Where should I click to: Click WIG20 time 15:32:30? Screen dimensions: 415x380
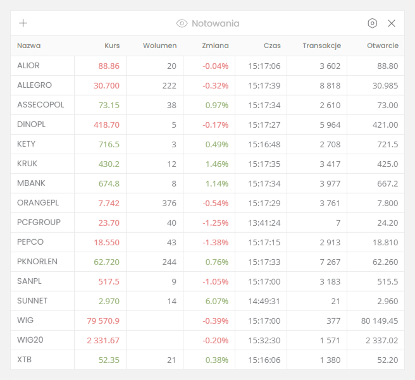[x=264, y=340]
